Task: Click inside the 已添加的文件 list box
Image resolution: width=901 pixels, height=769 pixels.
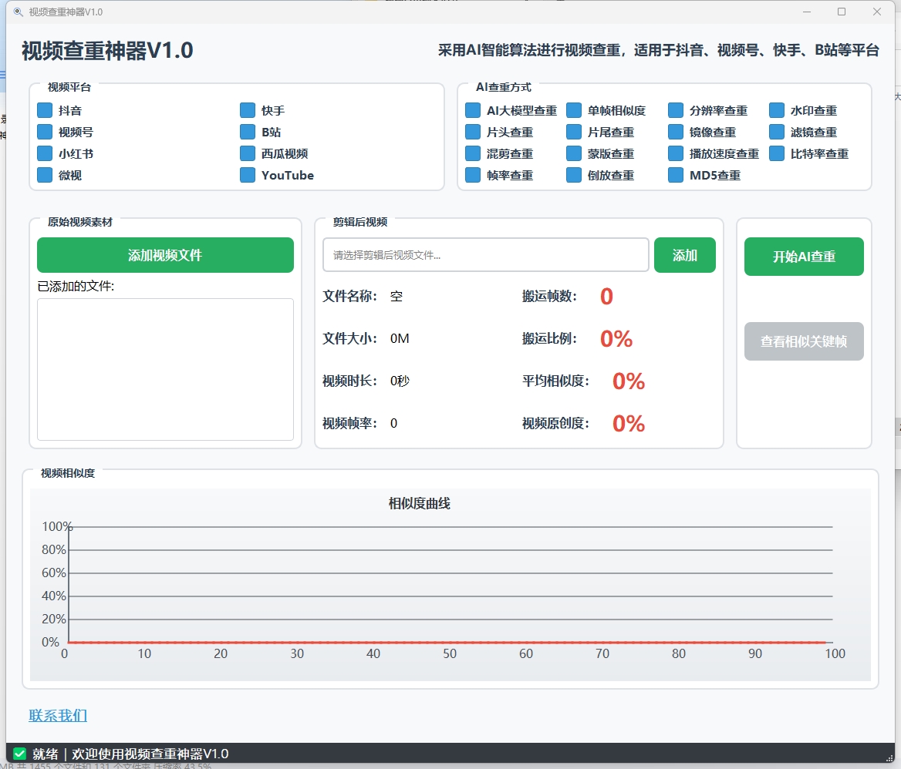Action: [165, 369]
